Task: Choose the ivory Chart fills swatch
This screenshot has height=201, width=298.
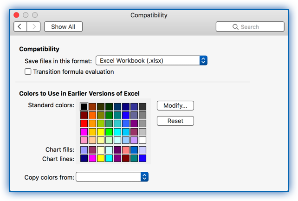Action: 101,150
